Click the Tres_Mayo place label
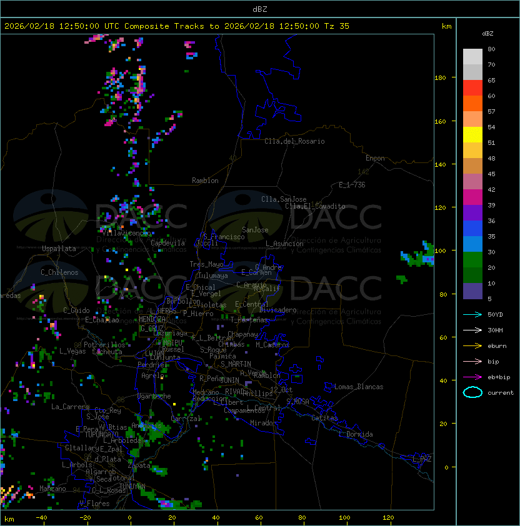This screenshot has width=520, height=526. pos(206,264)
